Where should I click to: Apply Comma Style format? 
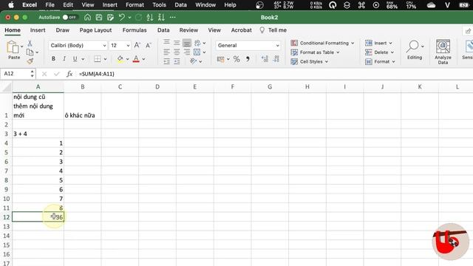click(x=248, y=59)
